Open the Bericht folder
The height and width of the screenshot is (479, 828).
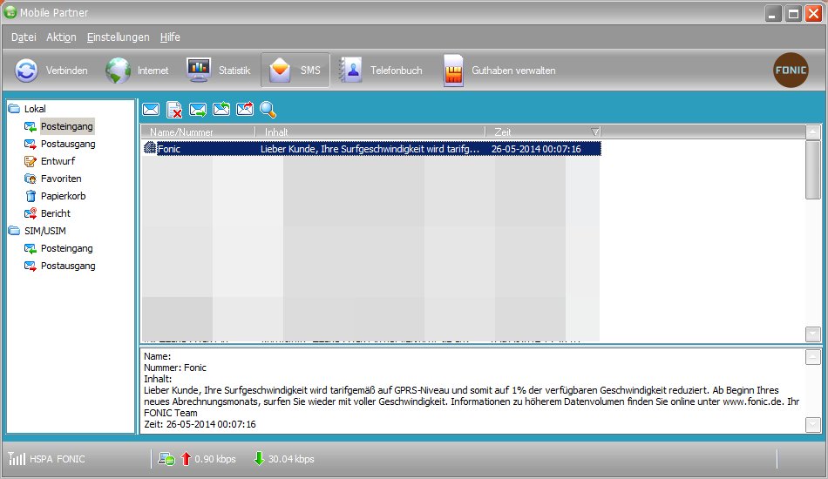coord(56,213)
